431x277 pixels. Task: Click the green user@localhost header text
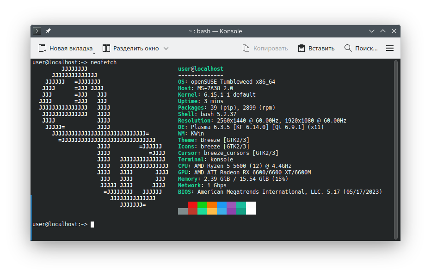tap(201, 69)
